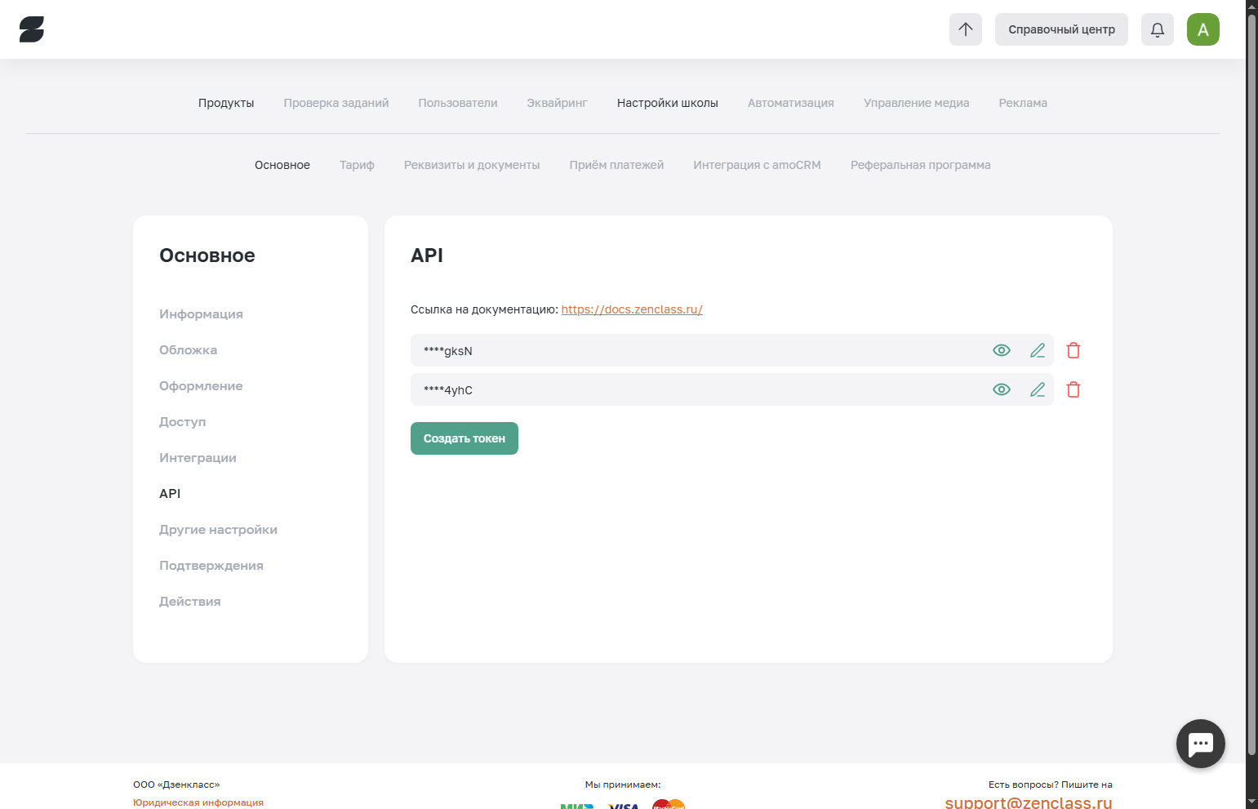This screenshot has width=1258, height=809.
Task: Switch to the Тариф sub-tab
Action: coord(357,165)
